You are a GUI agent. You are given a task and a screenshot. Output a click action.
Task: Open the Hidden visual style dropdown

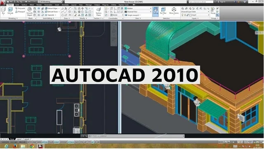tap(138, 8)
